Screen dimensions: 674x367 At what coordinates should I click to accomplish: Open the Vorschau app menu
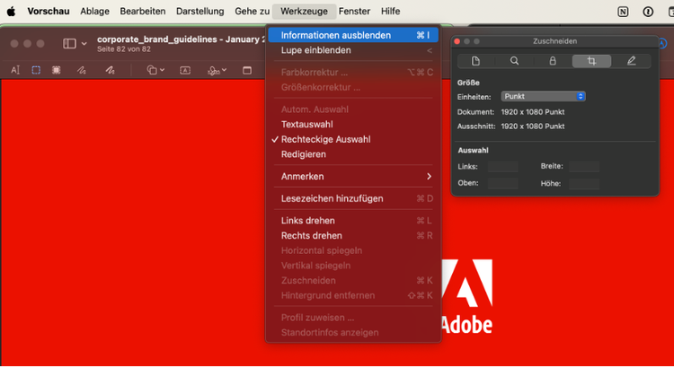pyautogui.click(x=49, y=11)
